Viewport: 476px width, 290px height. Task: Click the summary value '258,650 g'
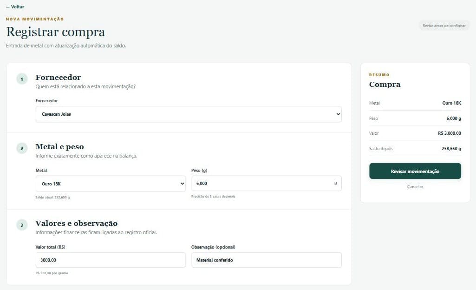[x=451, y=149]
